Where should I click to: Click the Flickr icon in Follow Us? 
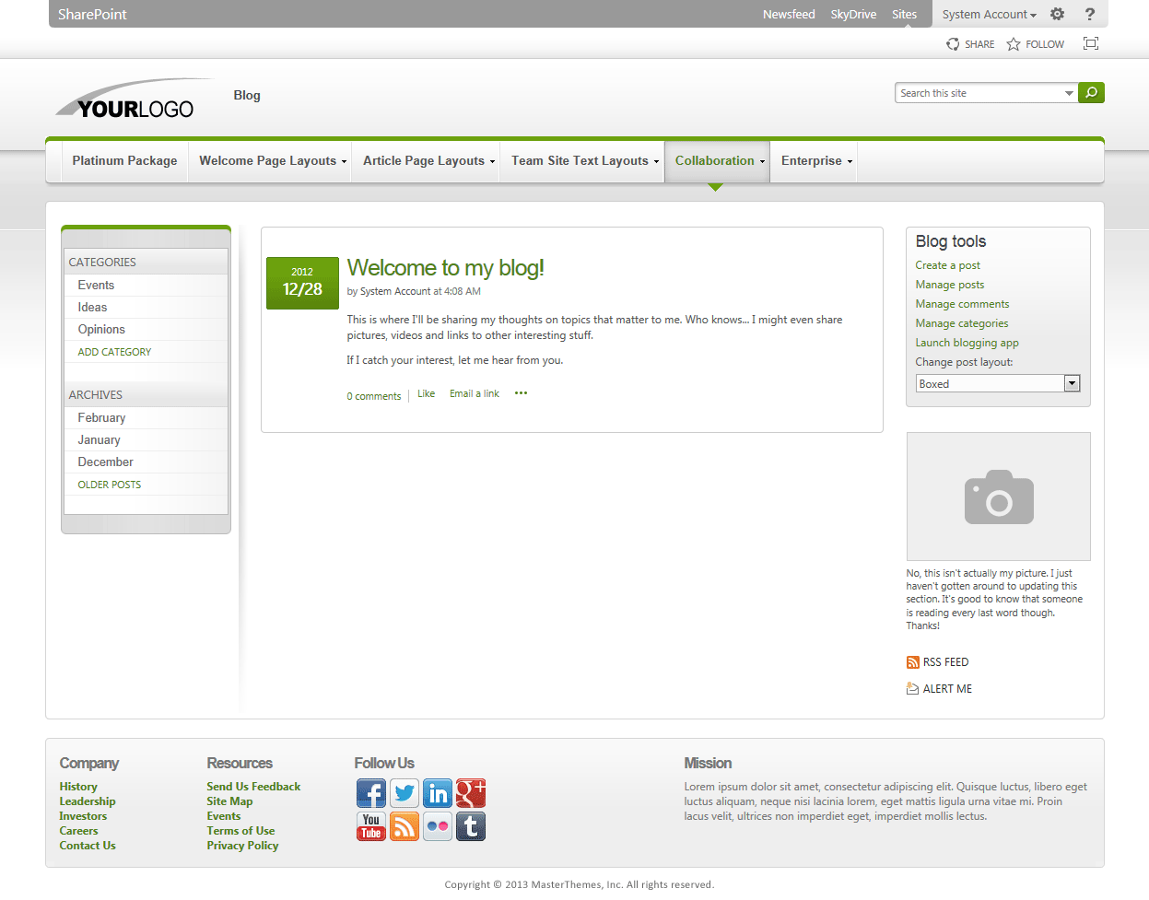click(438, 826)
